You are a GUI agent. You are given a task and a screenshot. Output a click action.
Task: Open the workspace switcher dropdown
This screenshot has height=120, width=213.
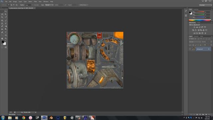(x=205, y=5)
